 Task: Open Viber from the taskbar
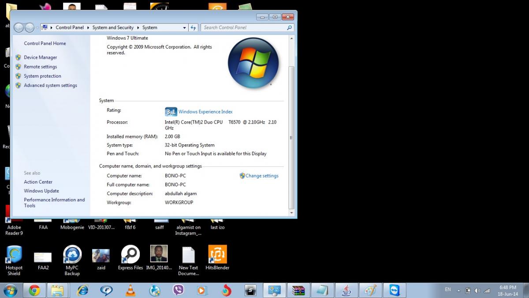178,290
